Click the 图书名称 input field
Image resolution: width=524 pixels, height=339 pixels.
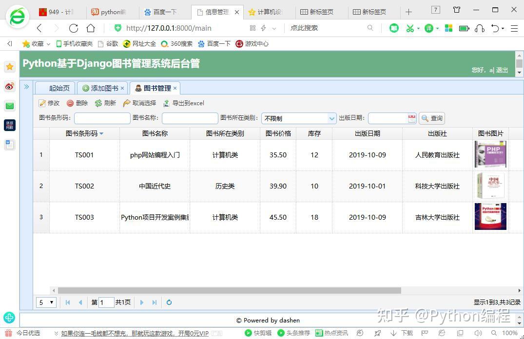(x=190, y=118)
